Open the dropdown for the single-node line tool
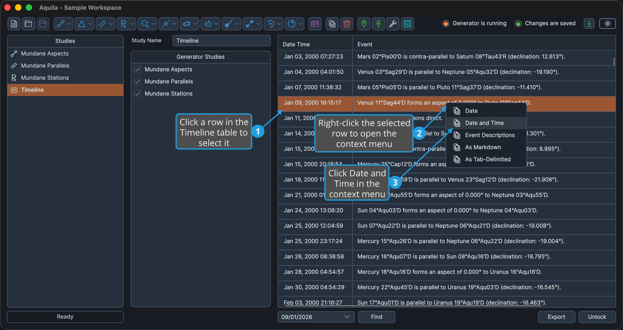 click(x=237, y=24)
